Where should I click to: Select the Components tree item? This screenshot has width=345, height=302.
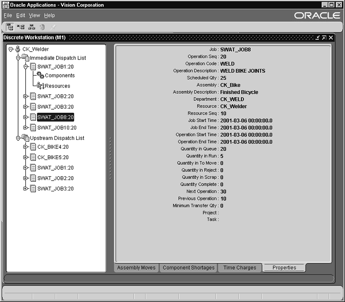pyautogui.click(x=60, y=75)
